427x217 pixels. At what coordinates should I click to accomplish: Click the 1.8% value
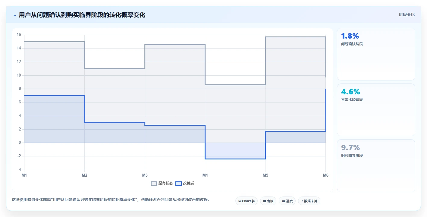click(350, 36)
